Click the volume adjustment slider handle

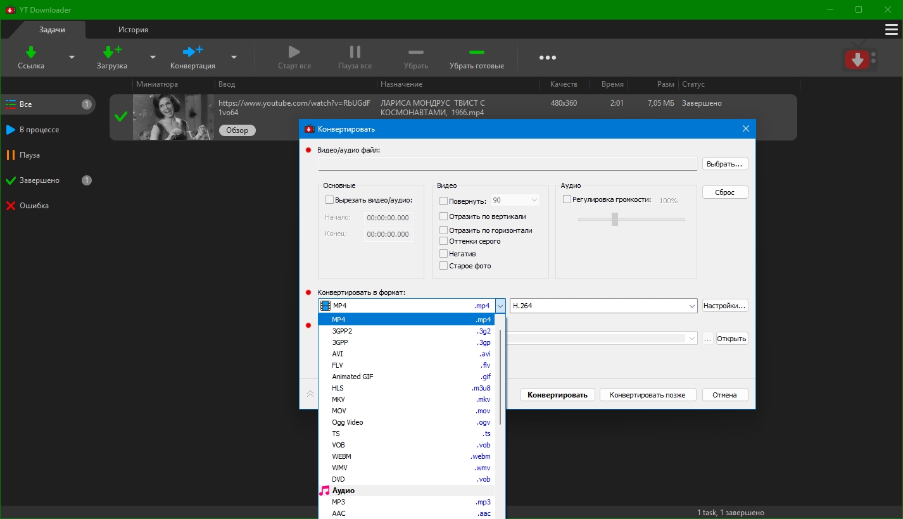(614, 219)
